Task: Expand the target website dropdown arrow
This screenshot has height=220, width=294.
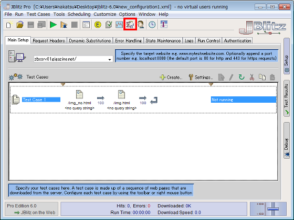Action: tap(110, 59)
